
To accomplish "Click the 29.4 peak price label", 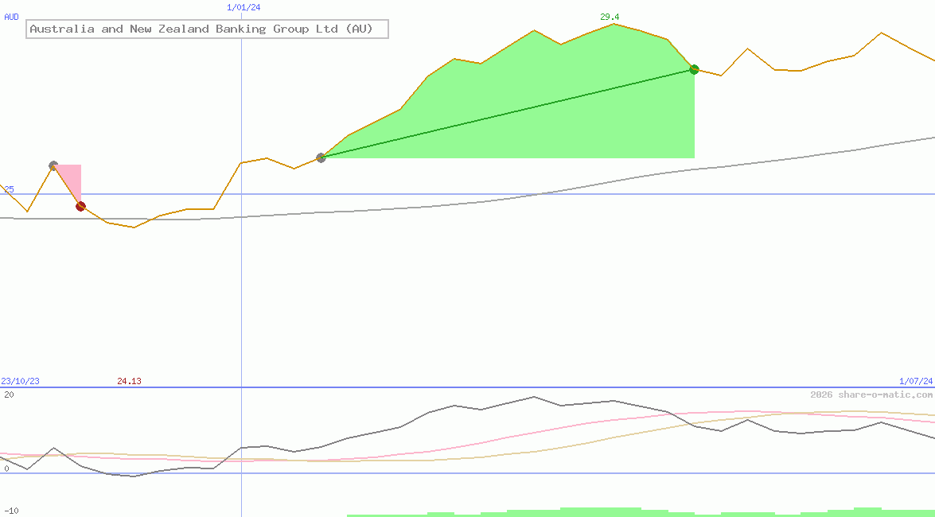I will (610, 17).
